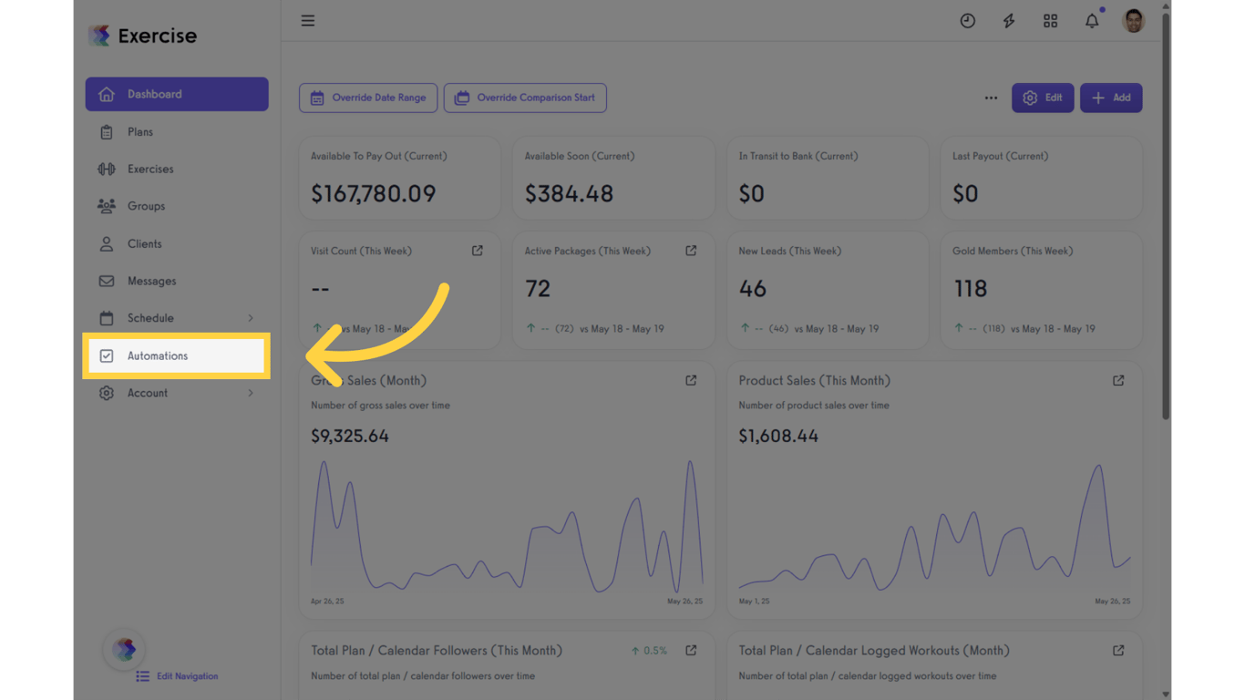
Task: Open Edit Navigation at sidebar bottom
Action: (x=188, y=676)
